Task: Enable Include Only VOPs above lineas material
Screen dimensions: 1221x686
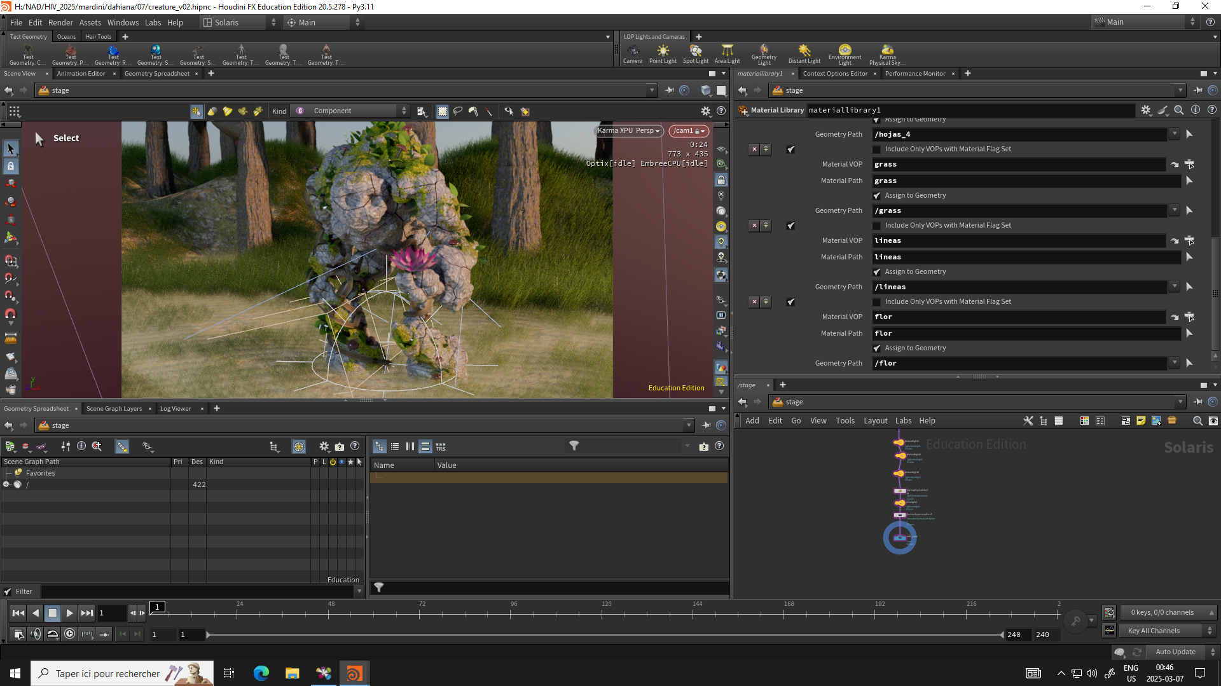Action: tap(877, 226)
